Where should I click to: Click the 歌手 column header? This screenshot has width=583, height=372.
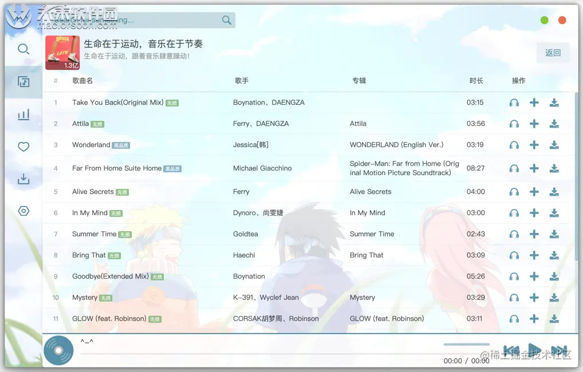pyautogui.click(x=242, y=81)
